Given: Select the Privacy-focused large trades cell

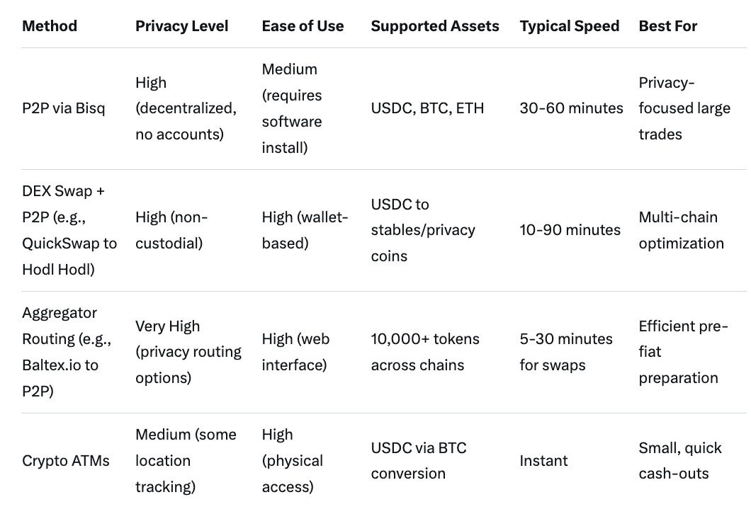Looking at the screenshot, I should [684, 108].
